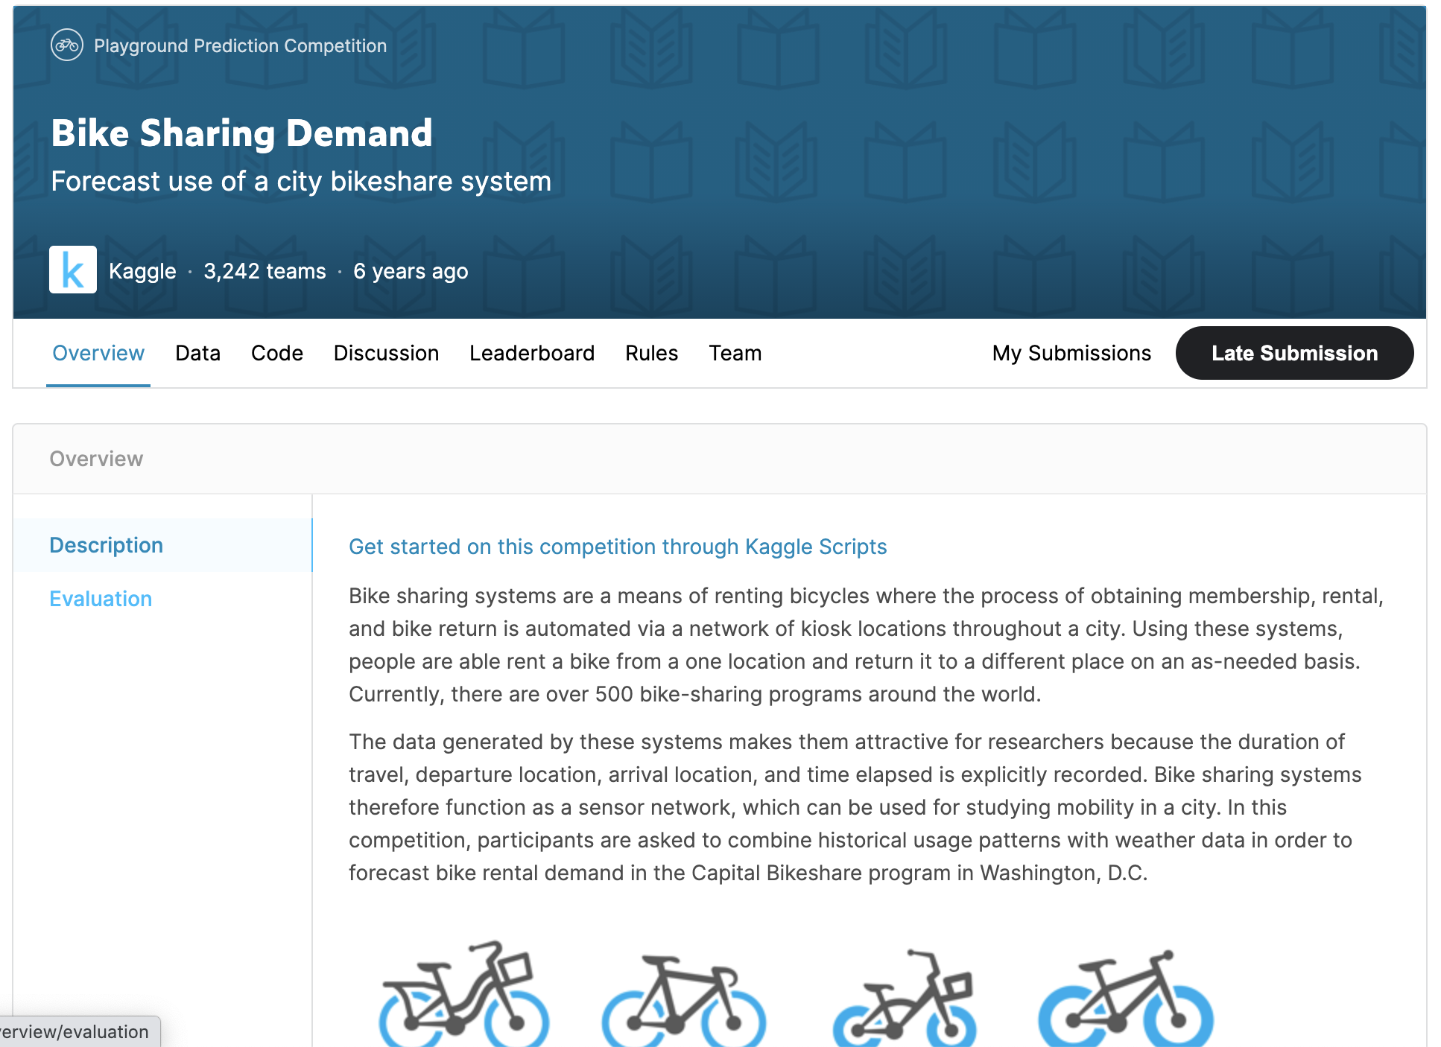The width and height of the screenshot is (1441, 1047).
Task: View the Leaderboard tab
Action: point(532,353)
